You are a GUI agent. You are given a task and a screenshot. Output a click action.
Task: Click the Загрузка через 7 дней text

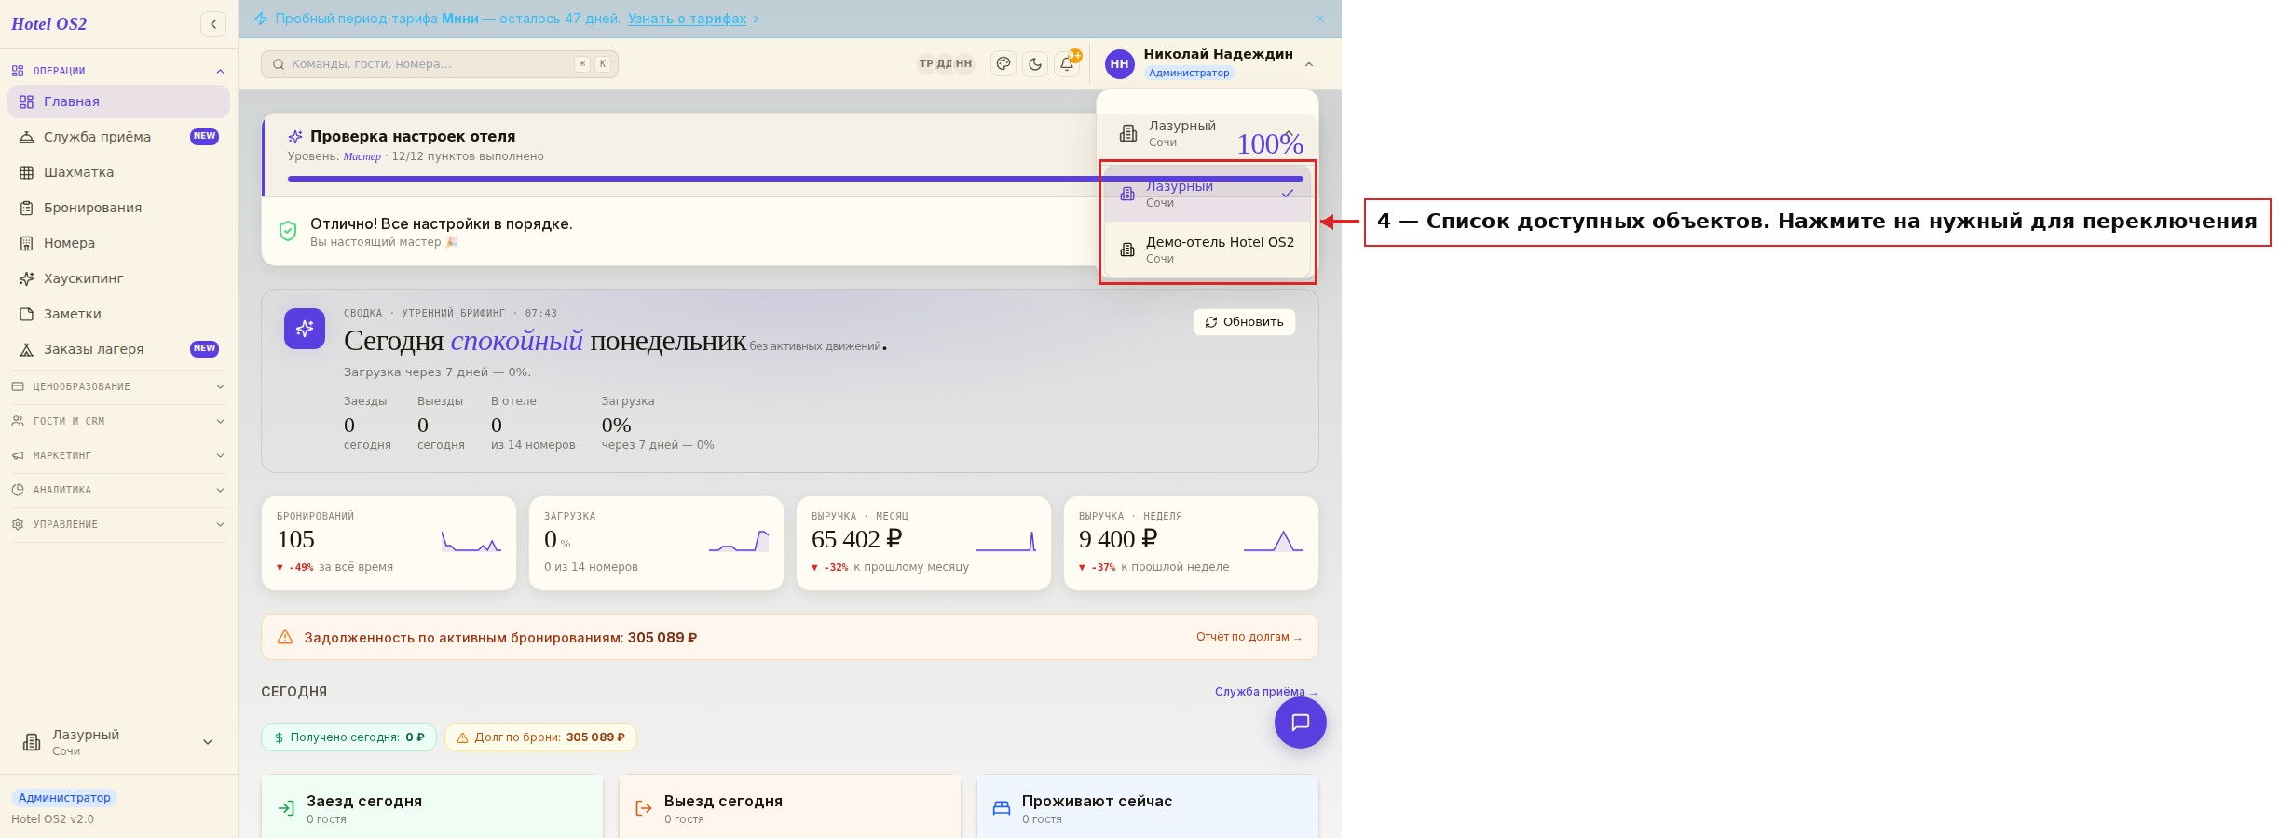pyautogui.click(x=437, y=372)
